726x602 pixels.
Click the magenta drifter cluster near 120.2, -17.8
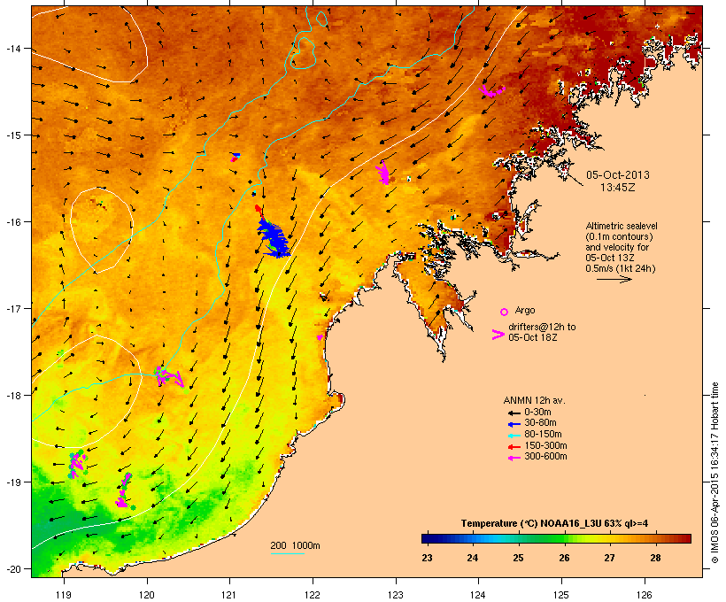[168, 376]
